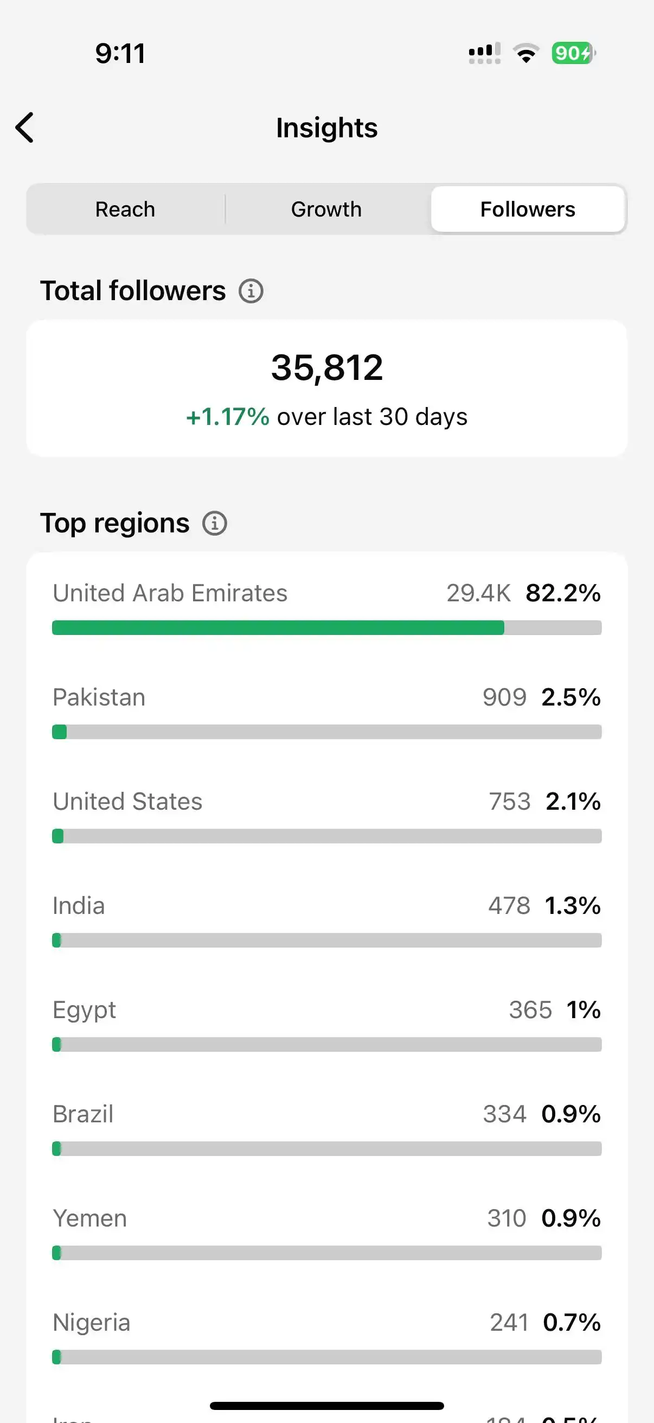The height and width of the screenshot is (1423, 654).
Task: Tap the back arrow icon
Action: point(25,128)
